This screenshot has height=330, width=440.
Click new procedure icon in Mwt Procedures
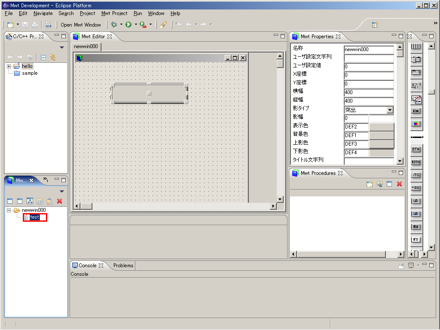coord(370,184)
